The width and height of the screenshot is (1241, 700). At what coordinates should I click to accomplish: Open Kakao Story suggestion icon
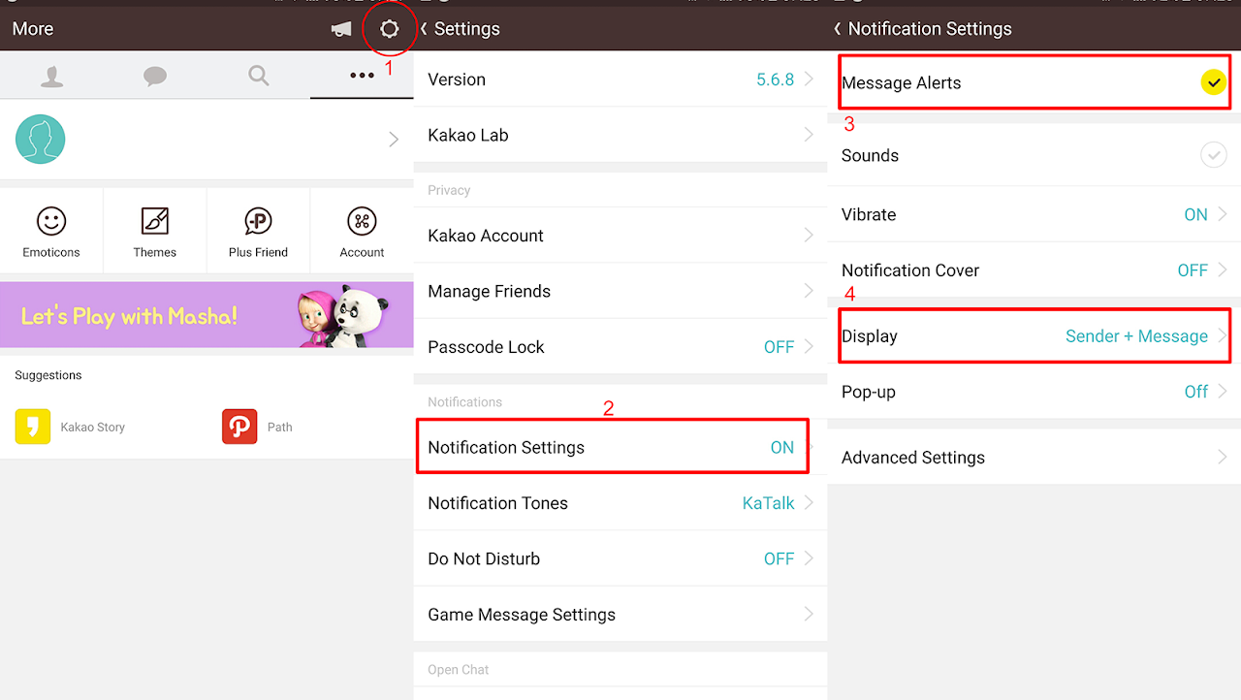(33, 427)
